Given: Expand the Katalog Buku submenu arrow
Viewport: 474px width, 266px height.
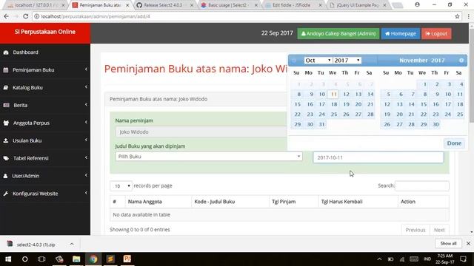Looking at the screenshot, I should click(86, 87).
